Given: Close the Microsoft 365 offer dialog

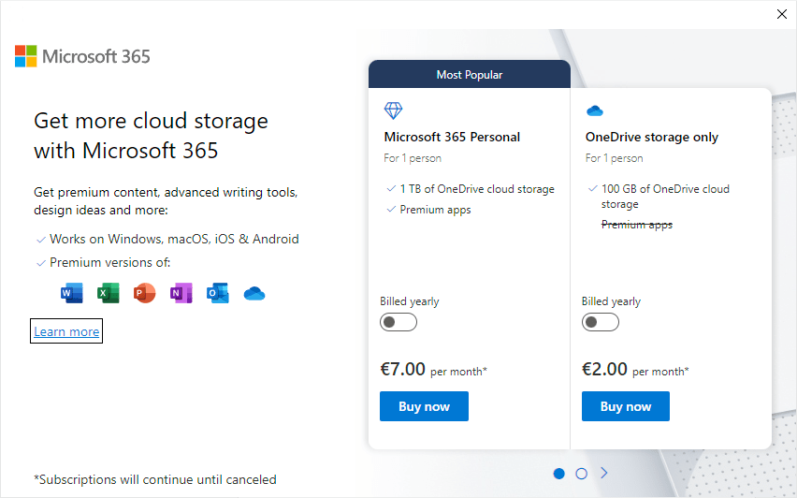Looking at the screenshot, I should click(x=782, y=13).
